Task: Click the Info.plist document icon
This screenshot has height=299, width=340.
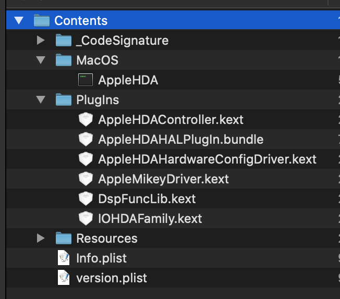Action: (x=64, y=258)
